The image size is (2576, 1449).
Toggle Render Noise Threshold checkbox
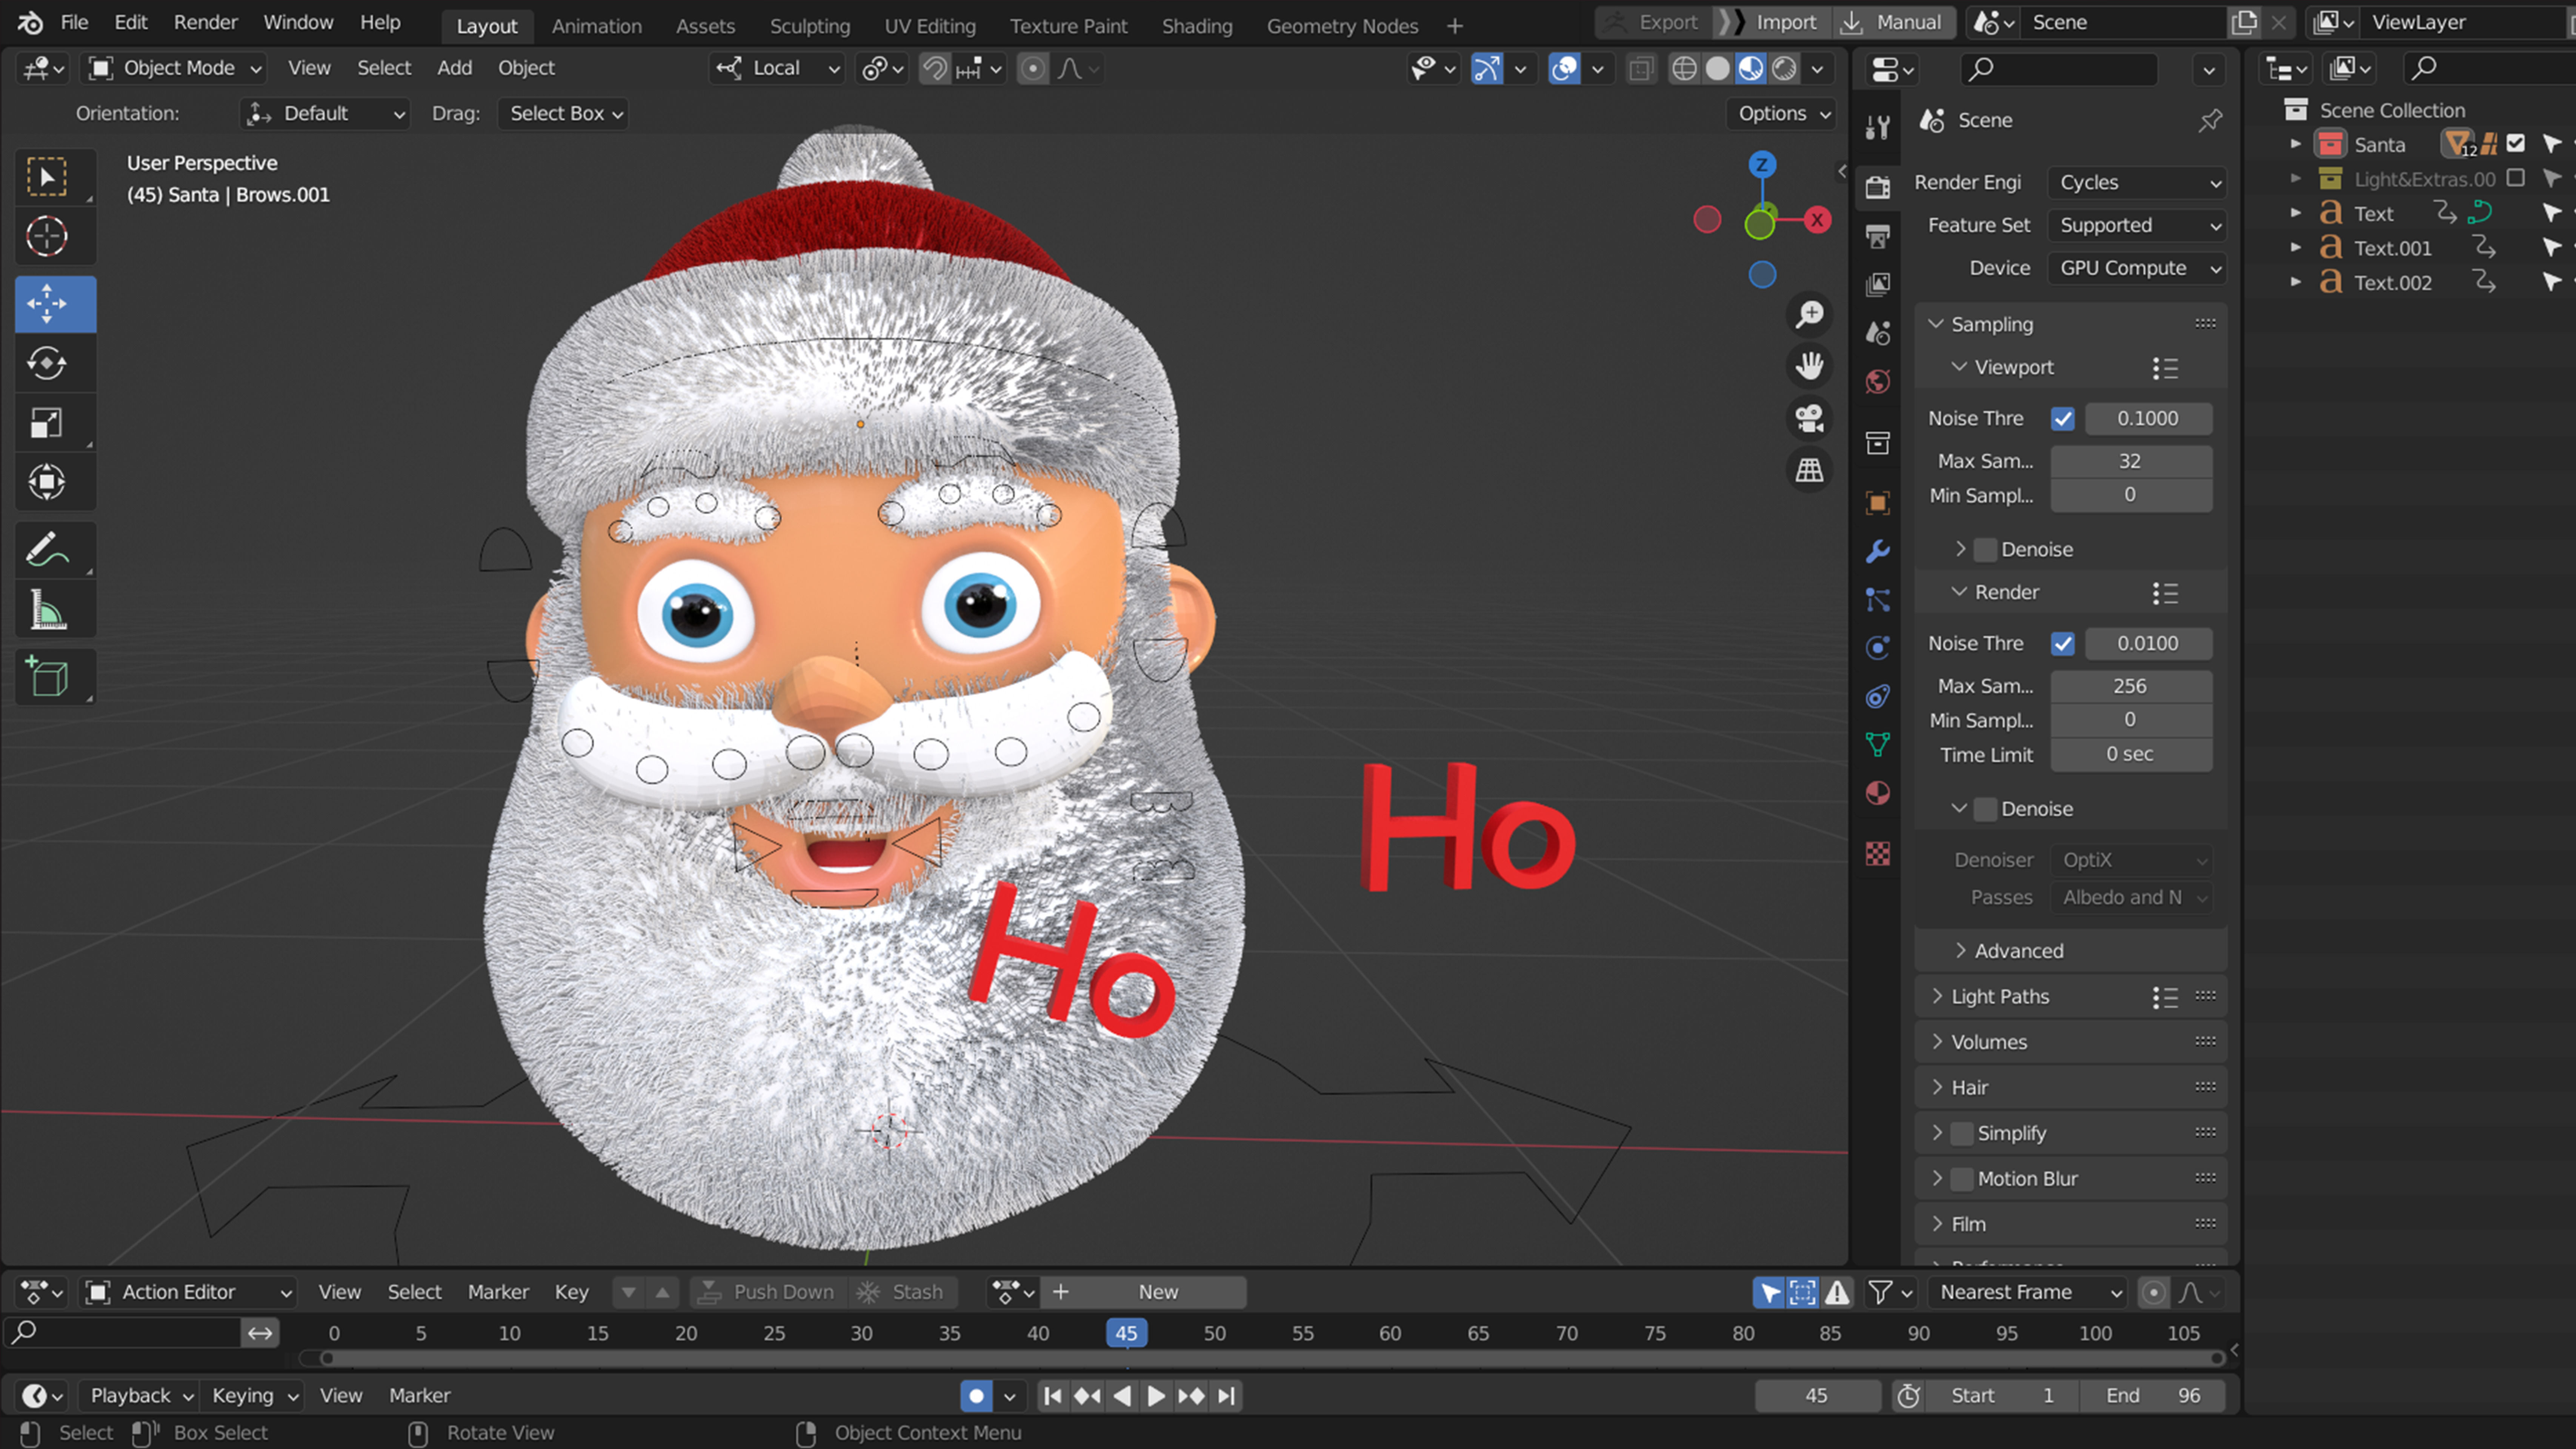[x=2062, y=644]
